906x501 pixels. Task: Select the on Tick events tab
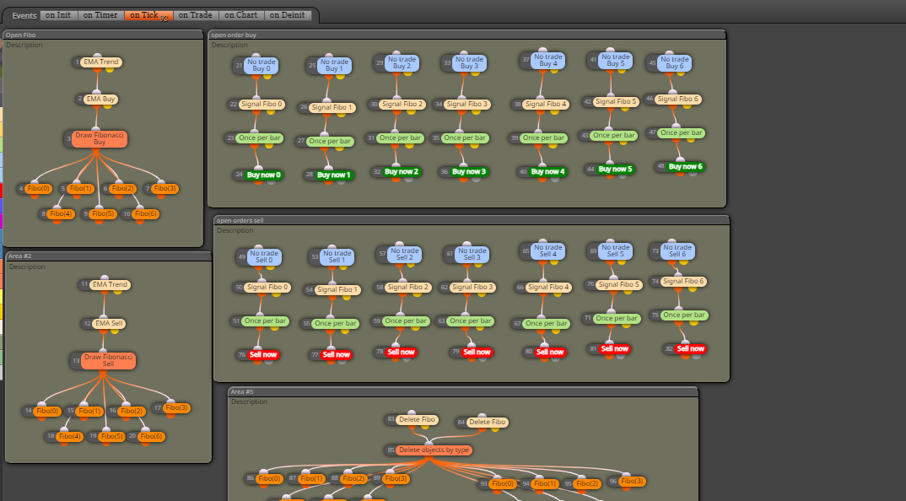(x=148, y=15)
